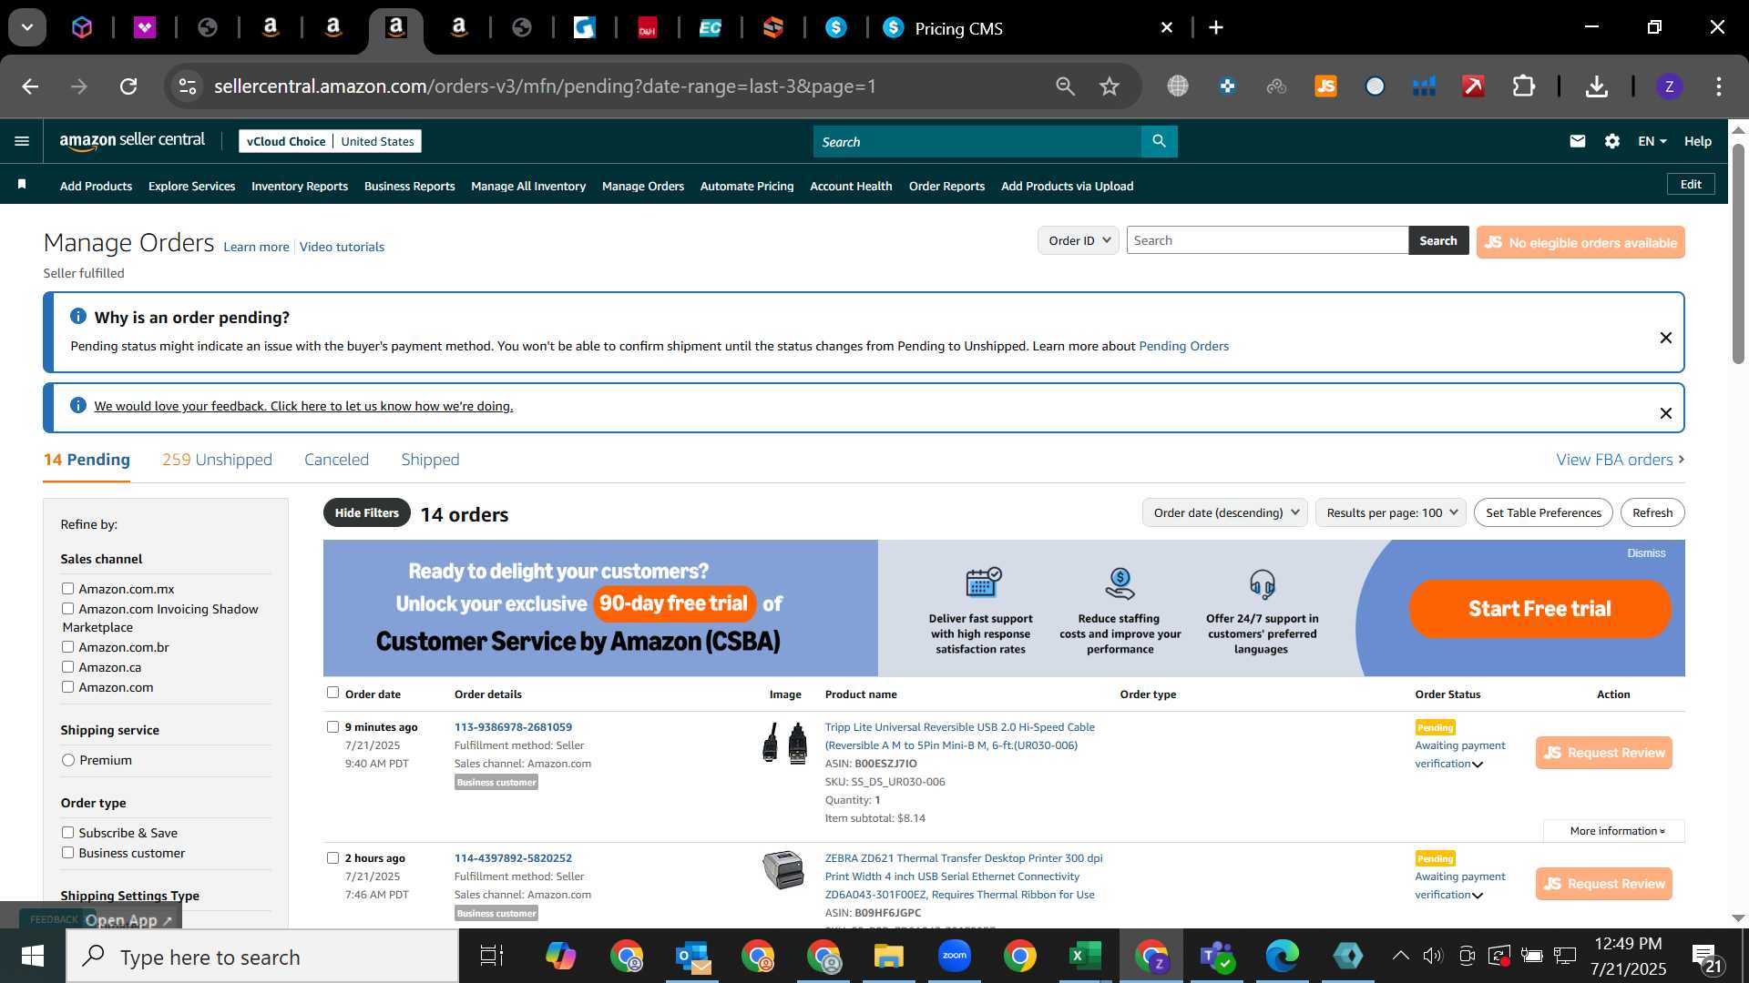1749x983 pixels.
Task: Click the Refresh orders button
Action: tap(1652, 512)
